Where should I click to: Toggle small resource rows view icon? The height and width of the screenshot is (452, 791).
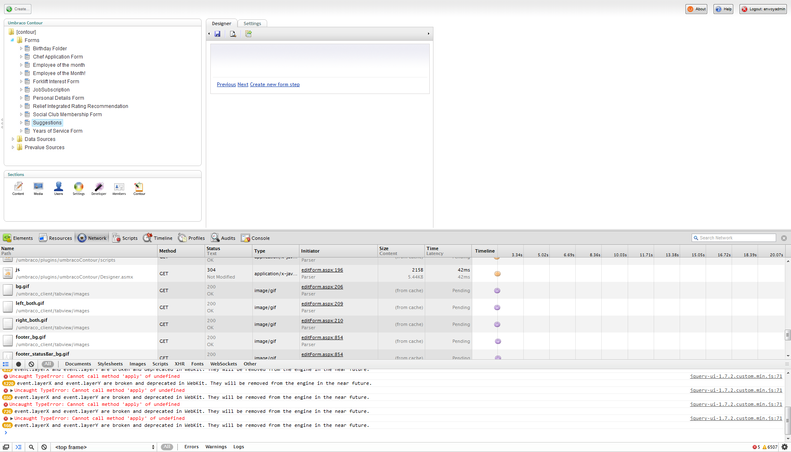[x=6, y=364]
